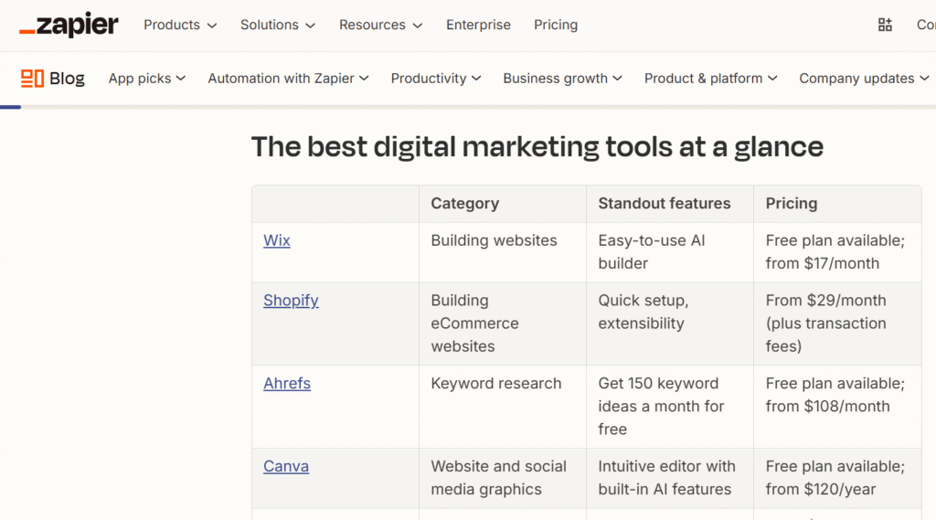This screenshot has height=520, width=936.
Task: Click 'Free plan available; from $17/month' cell
Action: pyautogui.click(x=837, y=252)
